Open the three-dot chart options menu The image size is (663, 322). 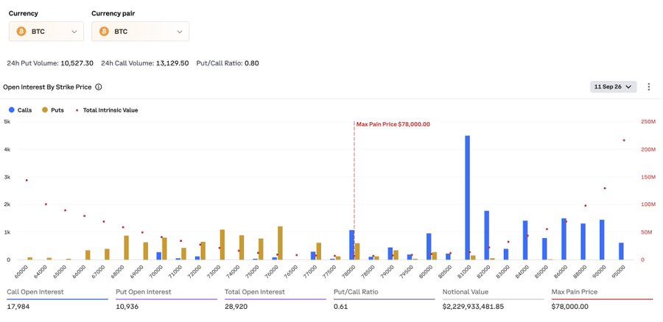coord(648,87)
